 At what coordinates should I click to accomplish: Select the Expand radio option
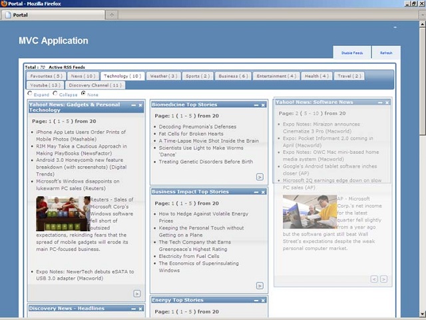[30, 93]
